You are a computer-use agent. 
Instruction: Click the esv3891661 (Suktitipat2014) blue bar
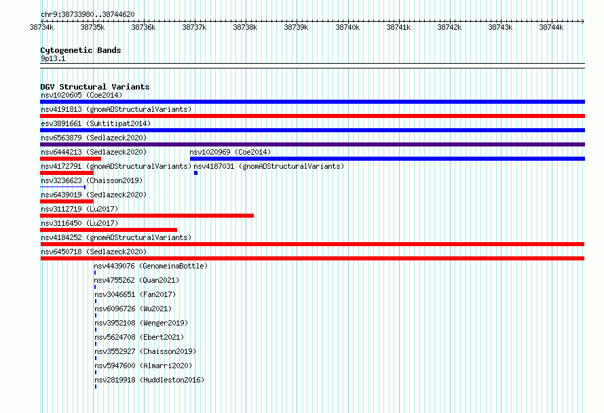312,130
